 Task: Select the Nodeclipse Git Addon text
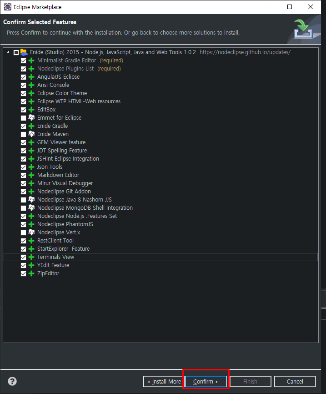point(64,192)
